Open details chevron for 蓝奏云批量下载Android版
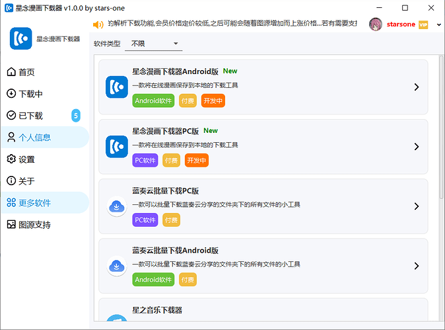The height and width of the screenshot is (330, 445). coord(417,266)
